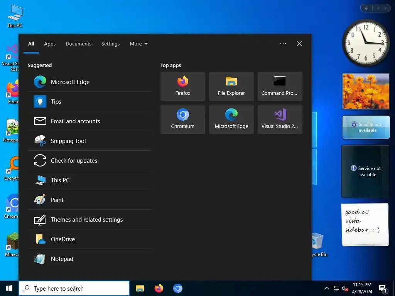Click the sticky note gadget
This screenshot has width=395, height=296.
point(365,225)
